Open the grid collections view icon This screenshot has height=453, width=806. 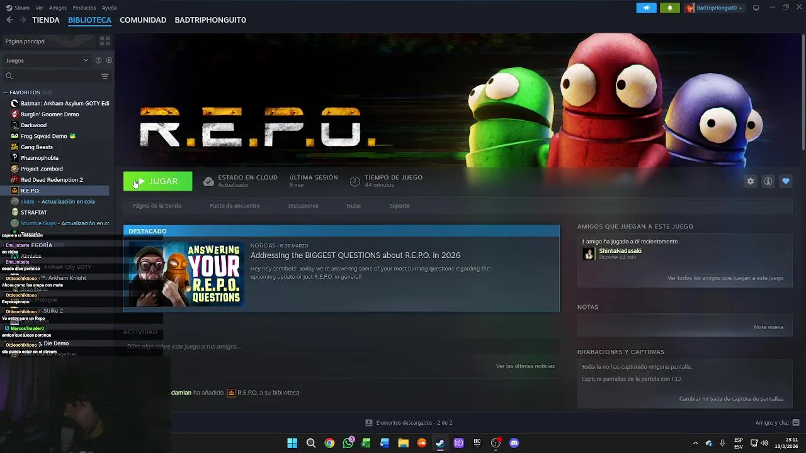(x=105, y=41)
